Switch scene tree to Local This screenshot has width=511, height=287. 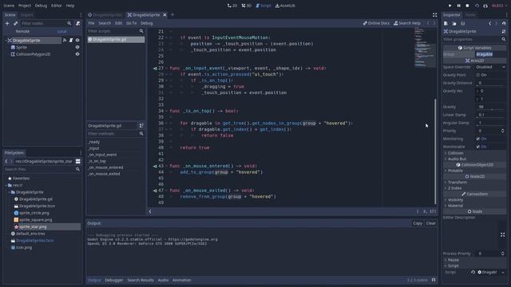[62, 31]
